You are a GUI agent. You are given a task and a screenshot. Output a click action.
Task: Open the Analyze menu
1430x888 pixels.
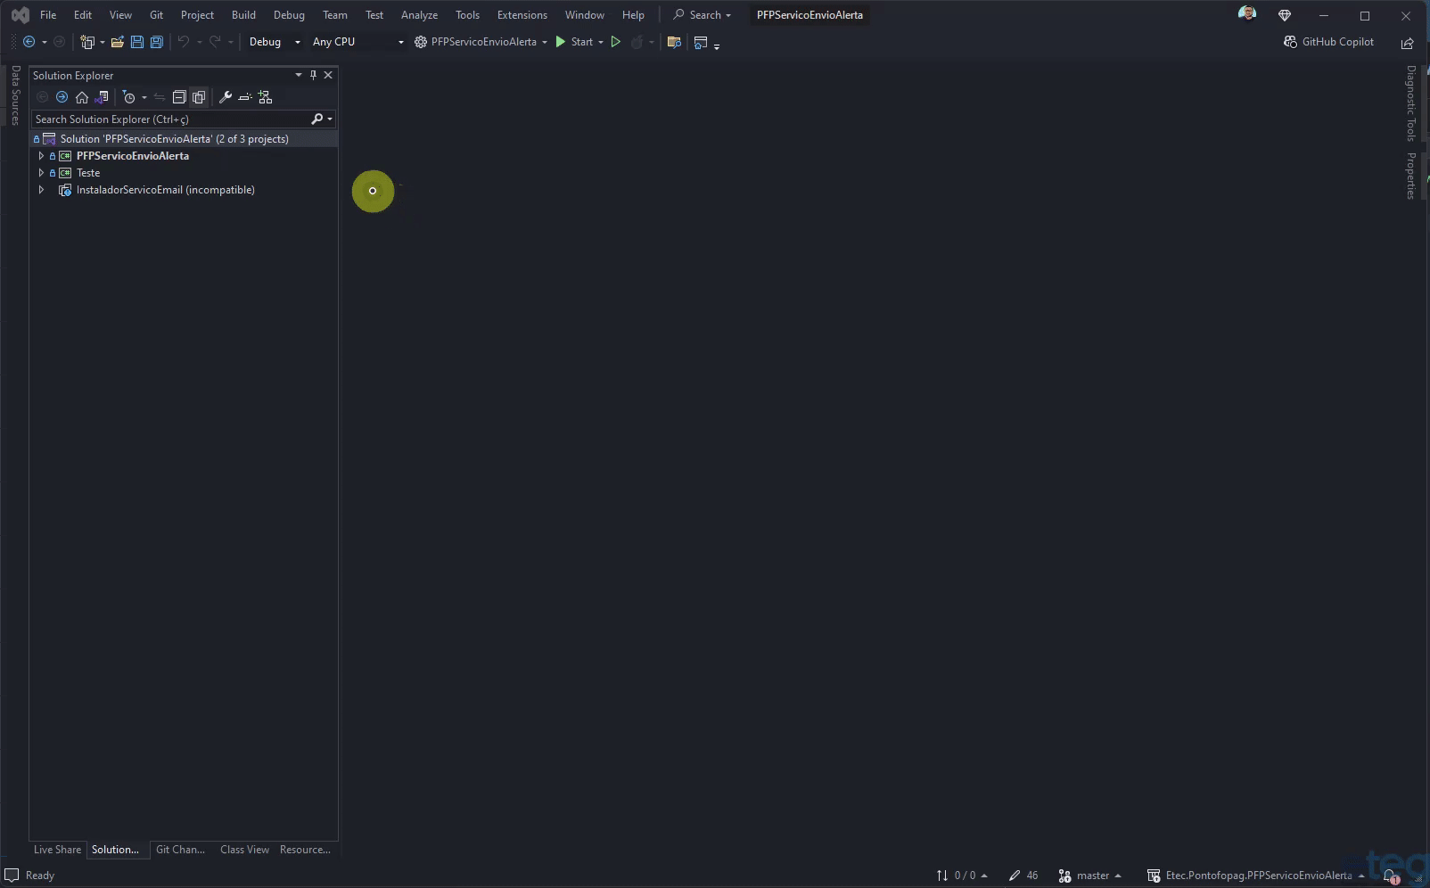pos(419,15)
